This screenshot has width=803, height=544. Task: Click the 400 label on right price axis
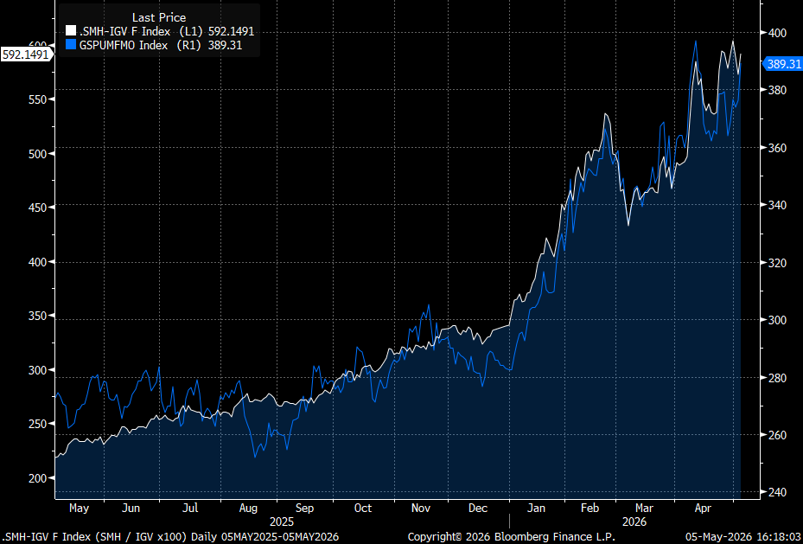776,33
